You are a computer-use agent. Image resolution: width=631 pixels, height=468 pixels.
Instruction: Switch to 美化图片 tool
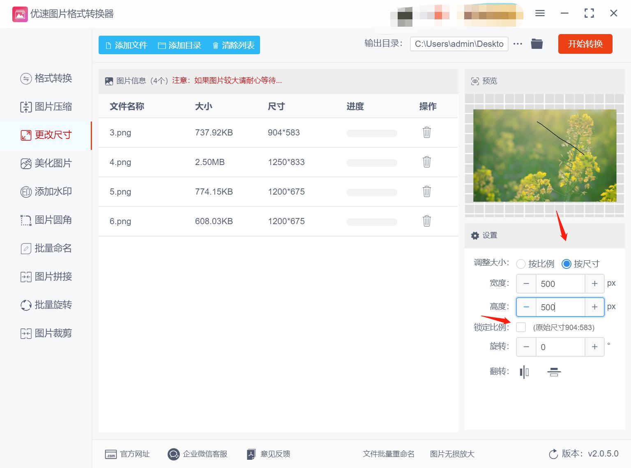click(x=46, y=163)
